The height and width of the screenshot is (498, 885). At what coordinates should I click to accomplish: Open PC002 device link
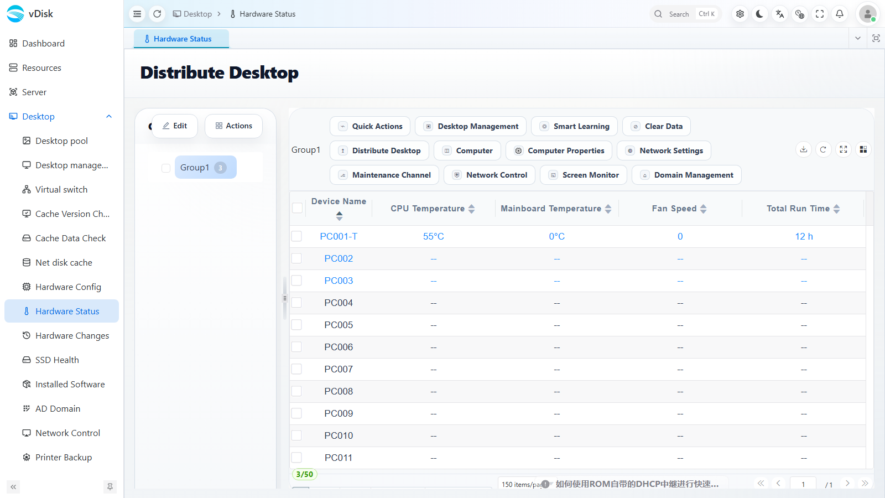point(339,258)
